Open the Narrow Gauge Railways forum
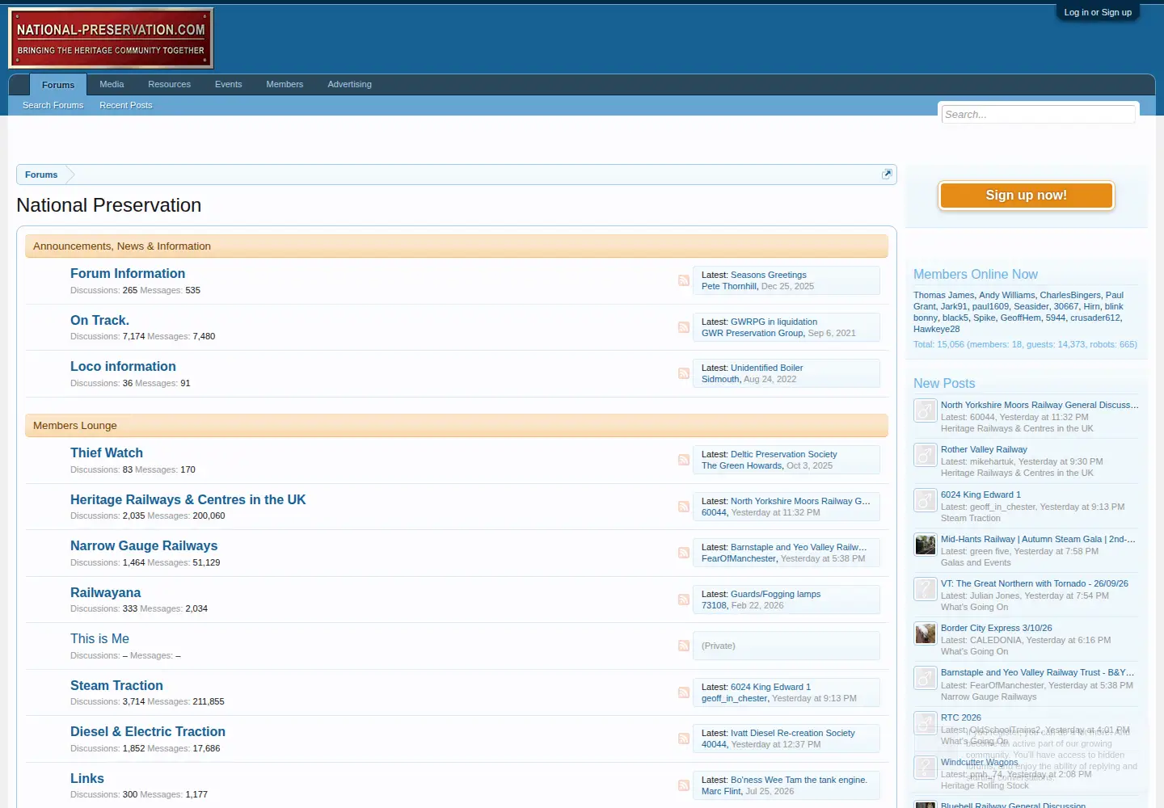 tap(144, 546)
